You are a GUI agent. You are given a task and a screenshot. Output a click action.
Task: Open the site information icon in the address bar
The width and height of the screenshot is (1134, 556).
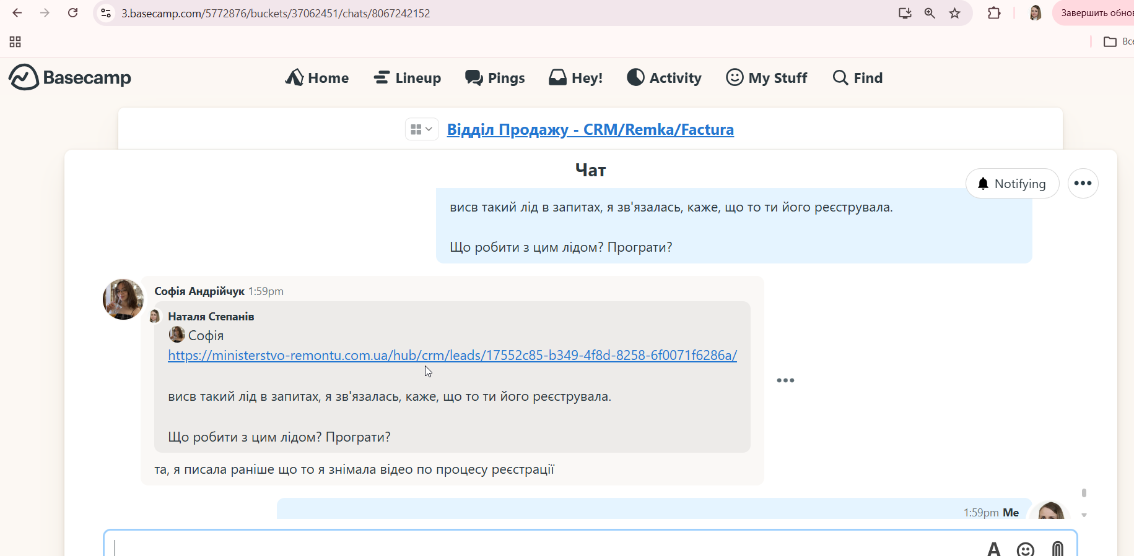coord(106,13)
